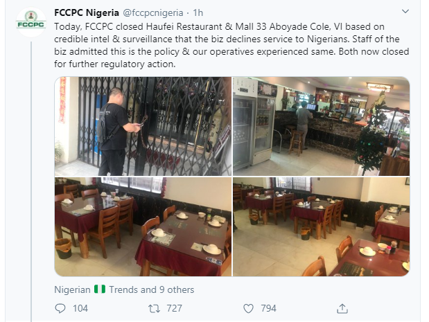The image size is (429, 322).
Task: Click the reply speech bubble icon
Action: (x=61, y=307)
